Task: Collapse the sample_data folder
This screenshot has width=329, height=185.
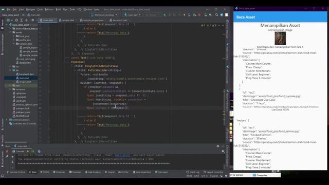Action: (x=14, y=44)
